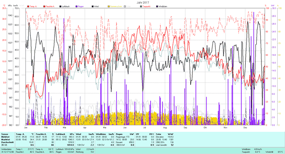The width and height of the screenshot is (285, 154).
Task: Click the UV column header in table
Action: 137,134
